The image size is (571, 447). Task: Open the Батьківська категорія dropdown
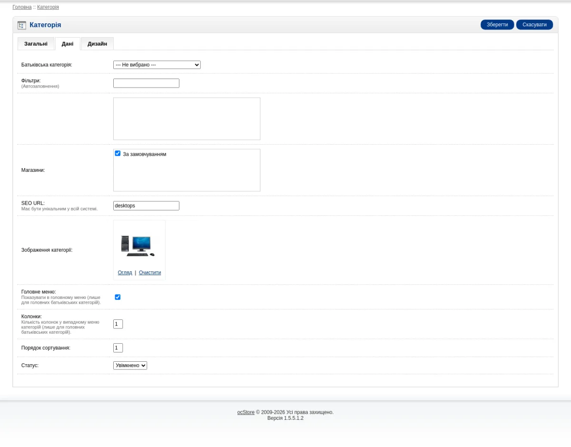tap(157, 65)
